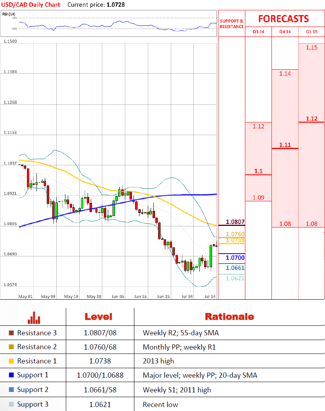
Task: Click the '2013 high' rationale
Action: pyautogui.click(x=158, y=361)
